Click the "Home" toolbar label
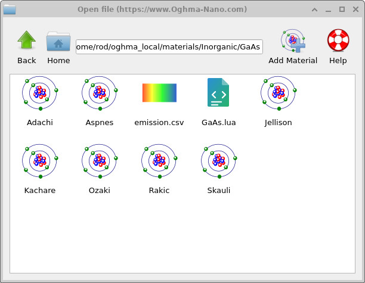This screenshot has width=365, height=283. [x=58, y=60]
